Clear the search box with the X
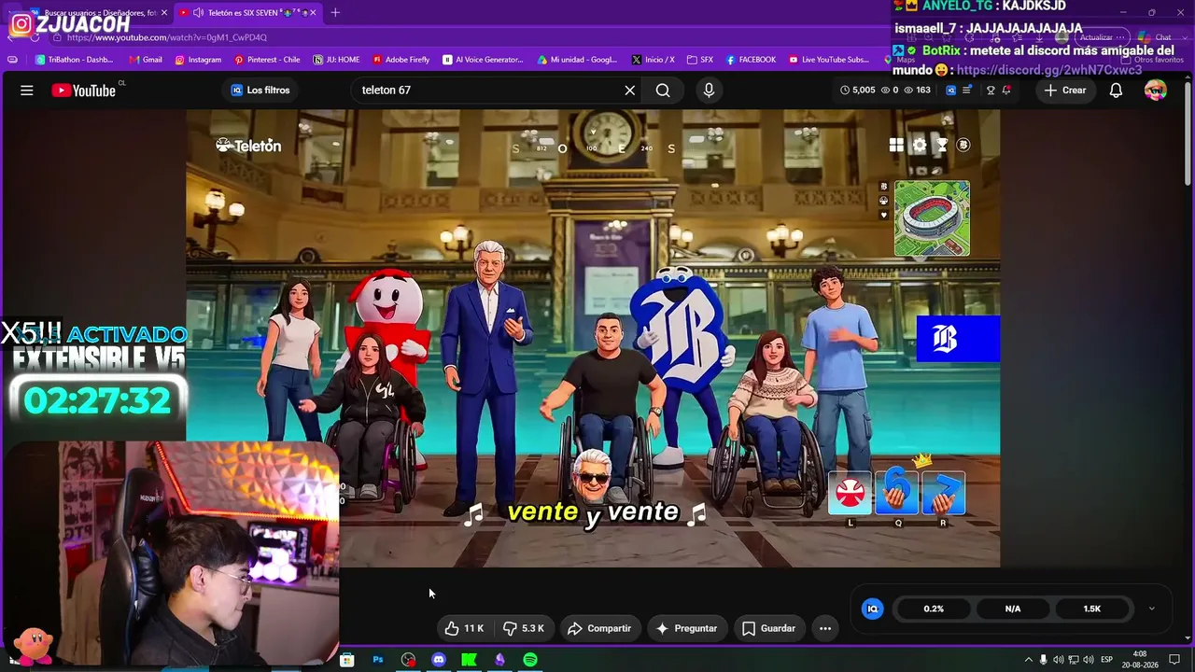 click(x=630, y=91)
